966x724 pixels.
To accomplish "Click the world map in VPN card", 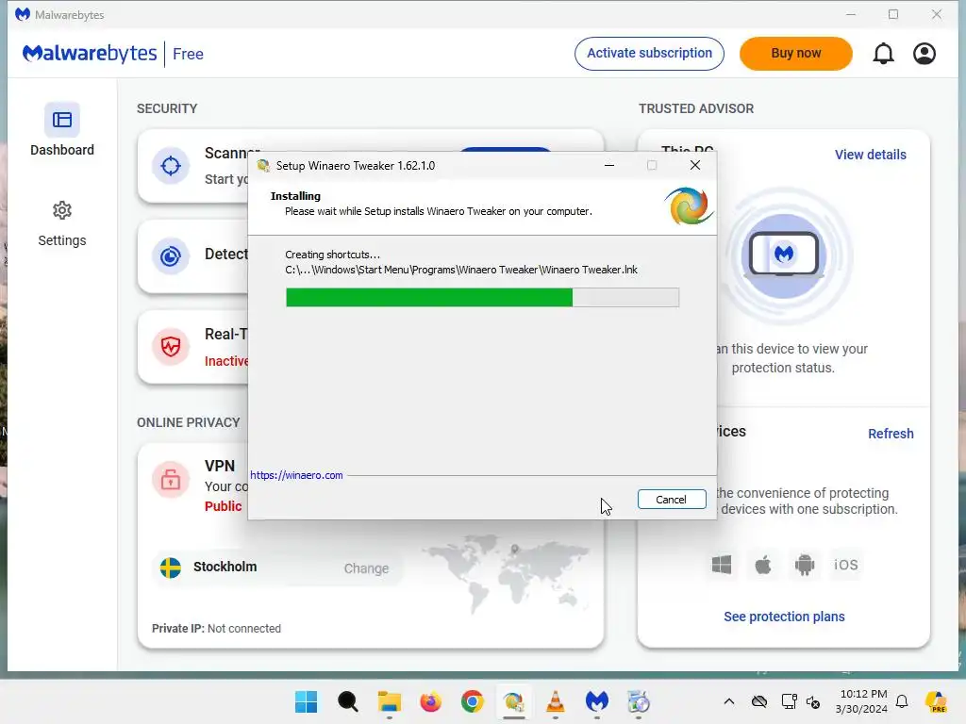I will click(x=506, y=572).
